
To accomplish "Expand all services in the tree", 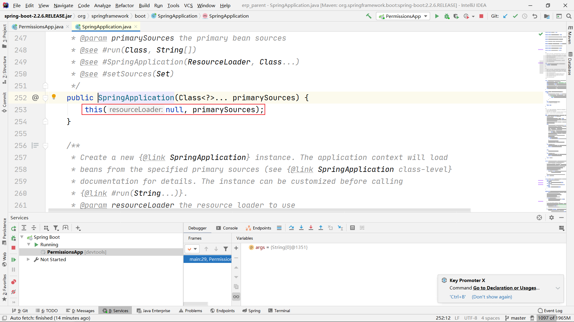I will pyautogui.click(x=24, y=228).
